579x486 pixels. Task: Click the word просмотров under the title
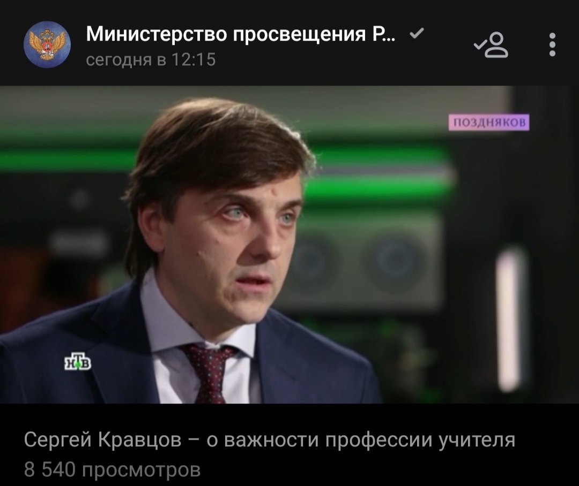coord(141,470)
